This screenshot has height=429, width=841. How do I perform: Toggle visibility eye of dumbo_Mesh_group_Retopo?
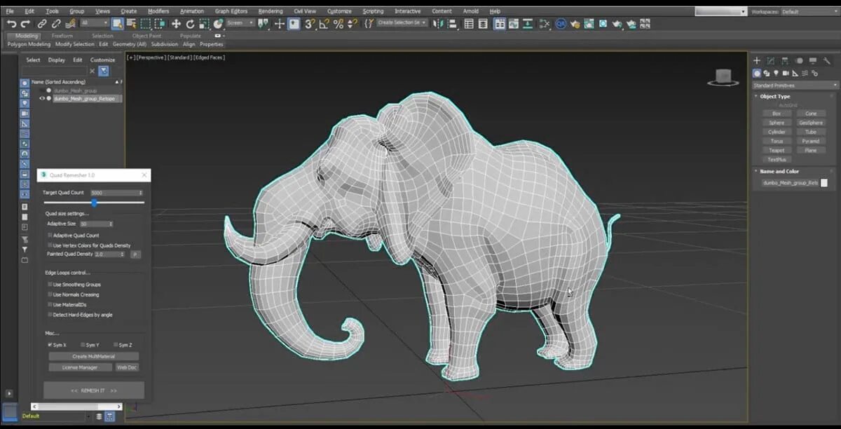pyautogui.click(x=41, y=99)
